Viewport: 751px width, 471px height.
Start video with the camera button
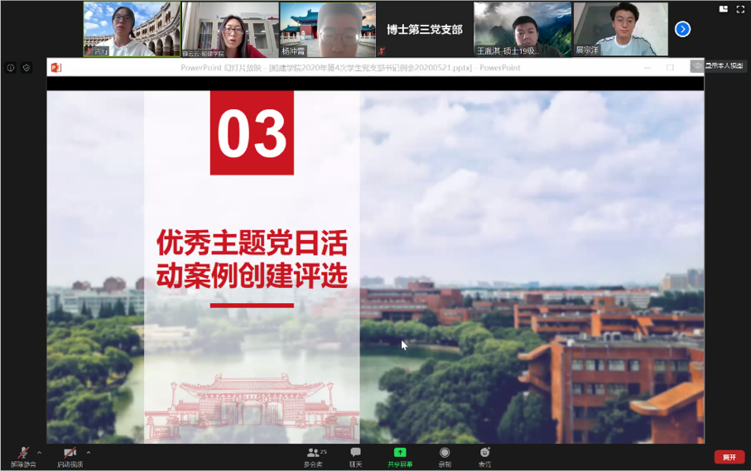pyautogui.click(x=70, y=454)
